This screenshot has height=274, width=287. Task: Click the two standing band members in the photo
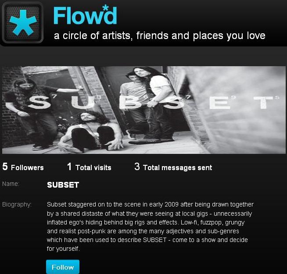click(147, 105)
